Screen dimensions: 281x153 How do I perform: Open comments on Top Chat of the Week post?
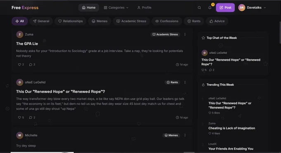point(210,70)
